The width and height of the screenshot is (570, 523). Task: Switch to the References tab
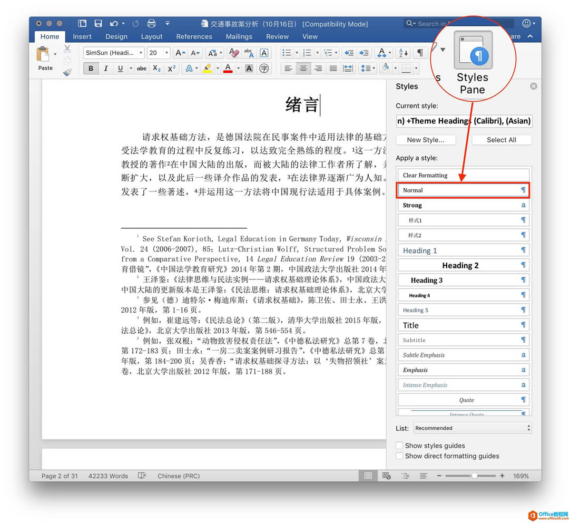194,36
